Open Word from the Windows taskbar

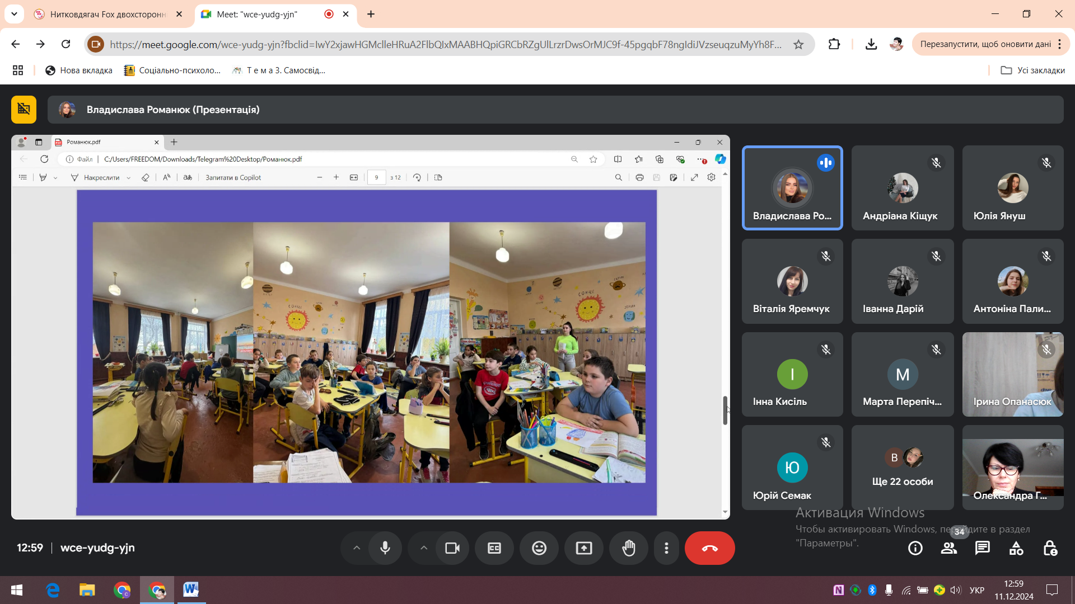[191, 589]
